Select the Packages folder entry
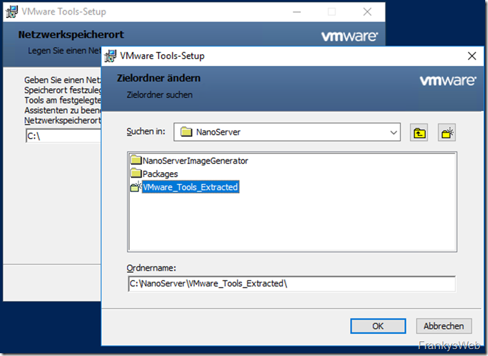488x356 pixels. click(x=160, y=174)
